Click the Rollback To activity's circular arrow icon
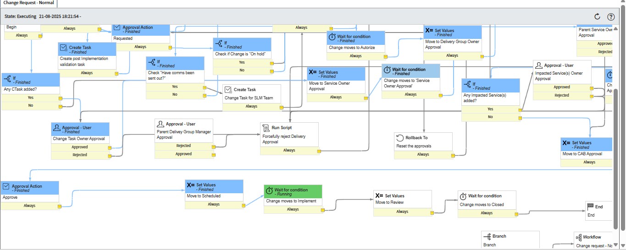 399,138
